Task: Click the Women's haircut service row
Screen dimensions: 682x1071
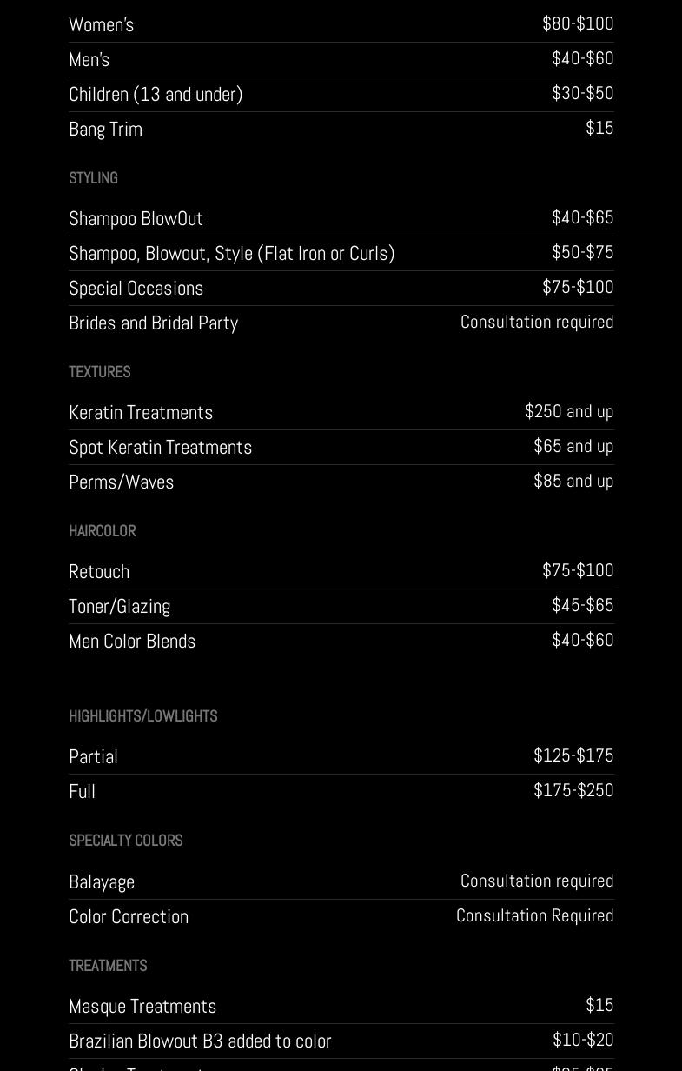Action: point(102,24)
